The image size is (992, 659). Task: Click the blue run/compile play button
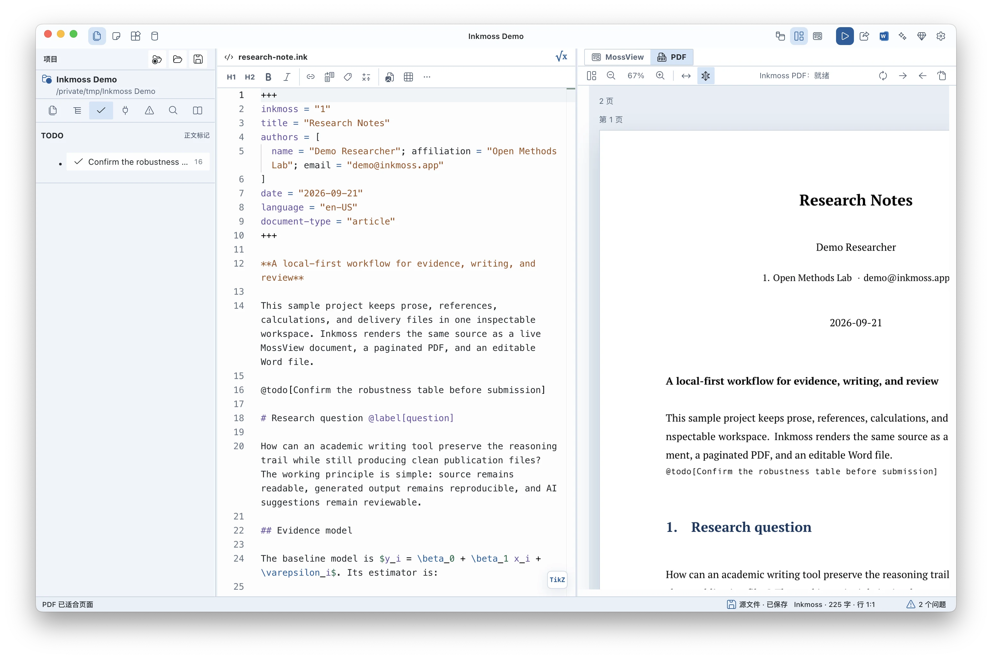pyautogui.click(x=844, y=36)
